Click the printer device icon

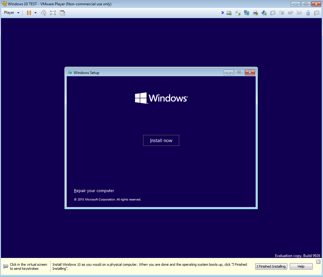click(x=255, y=13)
